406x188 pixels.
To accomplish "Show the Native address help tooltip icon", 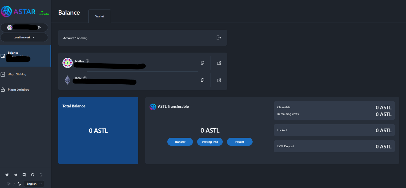I will [87, 61].
